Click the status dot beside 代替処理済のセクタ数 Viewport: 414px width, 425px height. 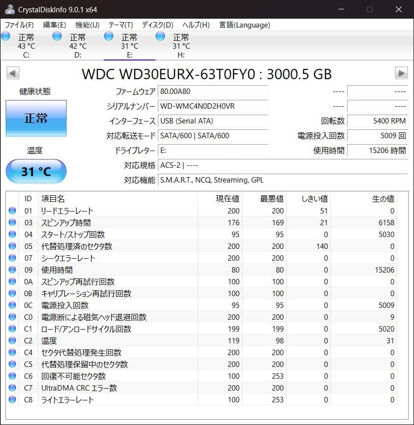[12, 246]
